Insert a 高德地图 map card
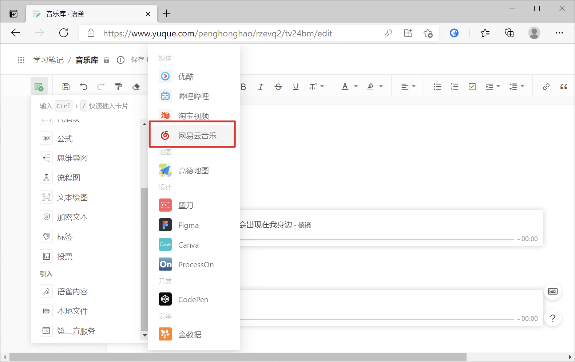The image size is (575, 362). [x=194, y=170]
